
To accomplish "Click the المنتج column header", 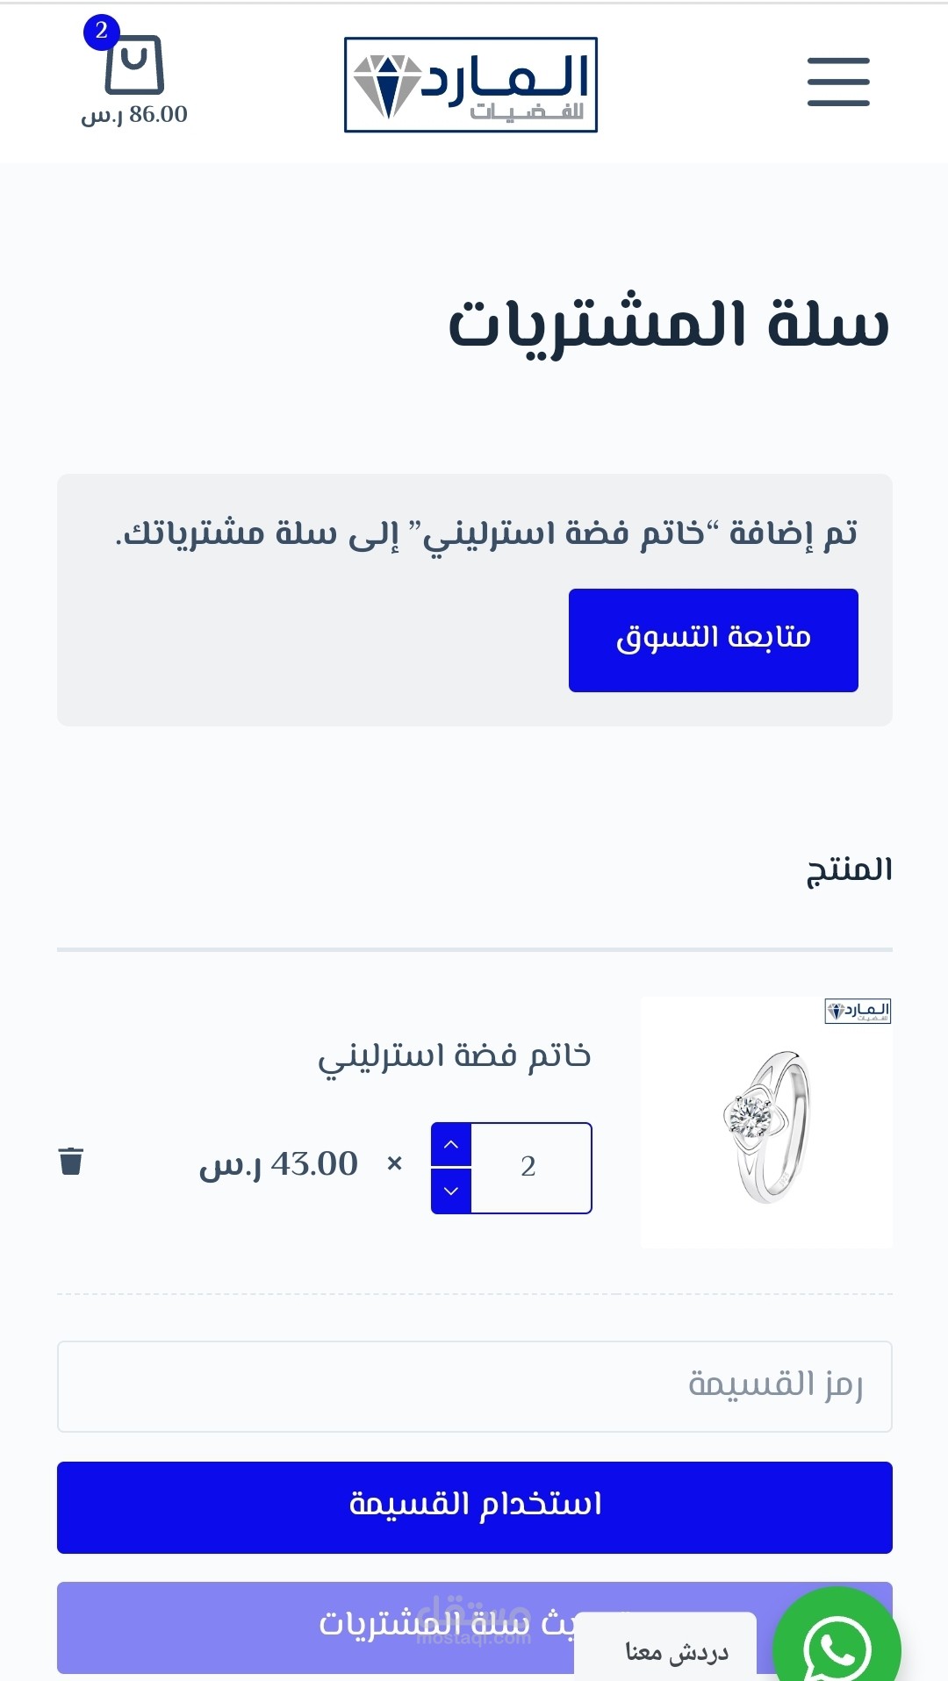I will 849,869.
